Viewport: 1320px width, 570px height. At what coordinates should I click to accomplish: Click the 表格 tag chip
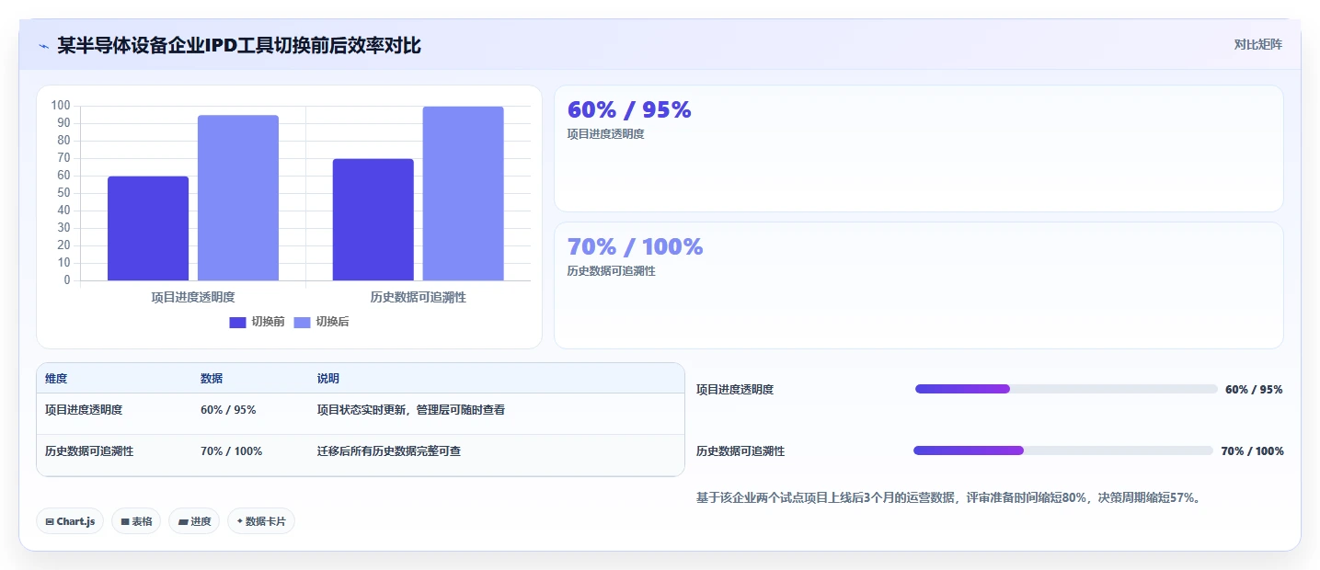(x=136, y=521)
